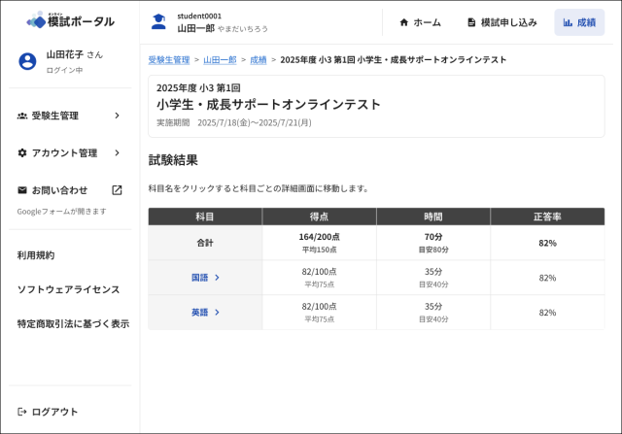Viewport: 622px width, 434px height.
Task: Go to the ホーム tab
Action: click(420, 22)
